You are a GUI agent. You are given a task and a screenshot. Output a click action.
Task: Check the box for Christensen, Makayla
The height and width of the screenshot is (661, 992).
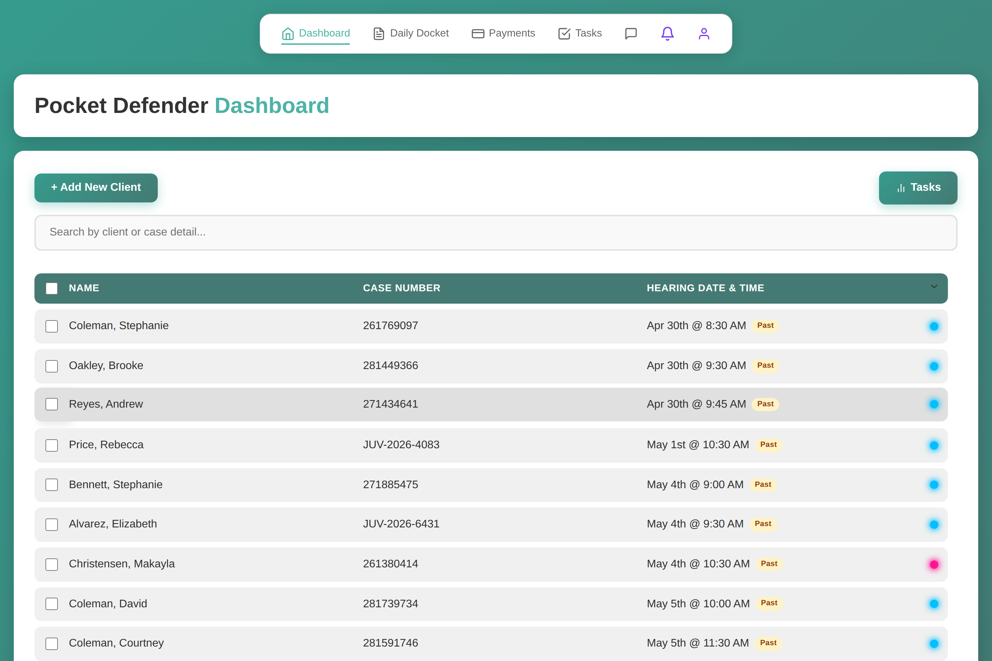tap(51, 565)
